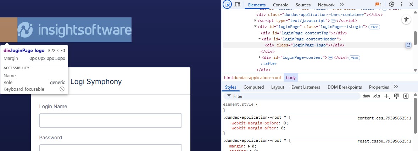Show more DevTools tabs chevron
This screenshot has height=151, width=418.
342,5
